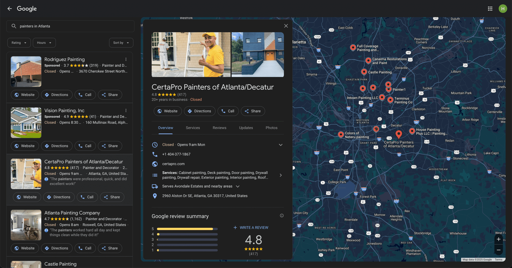Click Share button in details panel
The image size is (512, 268).
(x=253, y=111)
